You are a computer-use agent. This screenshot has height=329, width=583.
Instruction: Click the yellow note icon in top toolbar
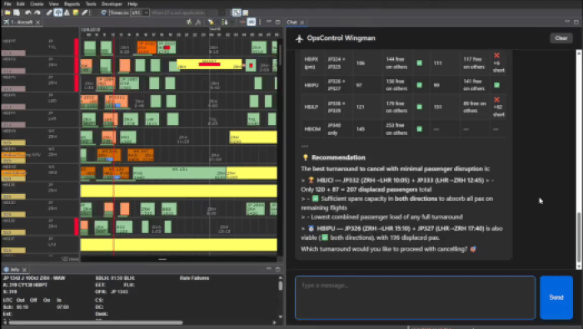point(246,12)
